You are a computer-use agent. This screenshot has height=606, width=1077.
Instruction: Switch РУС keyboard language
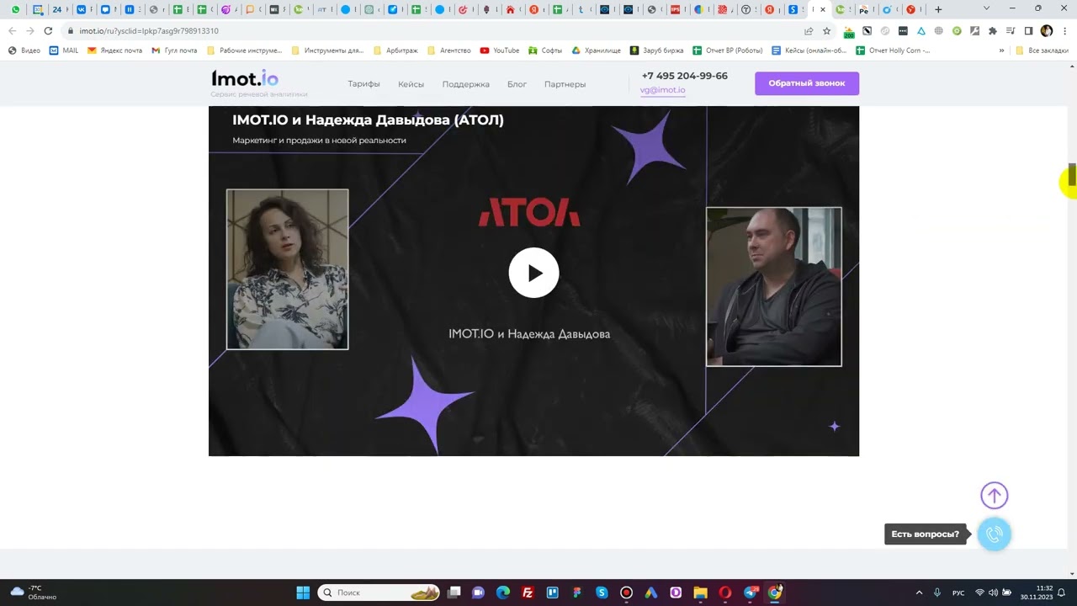coord(958,593)
